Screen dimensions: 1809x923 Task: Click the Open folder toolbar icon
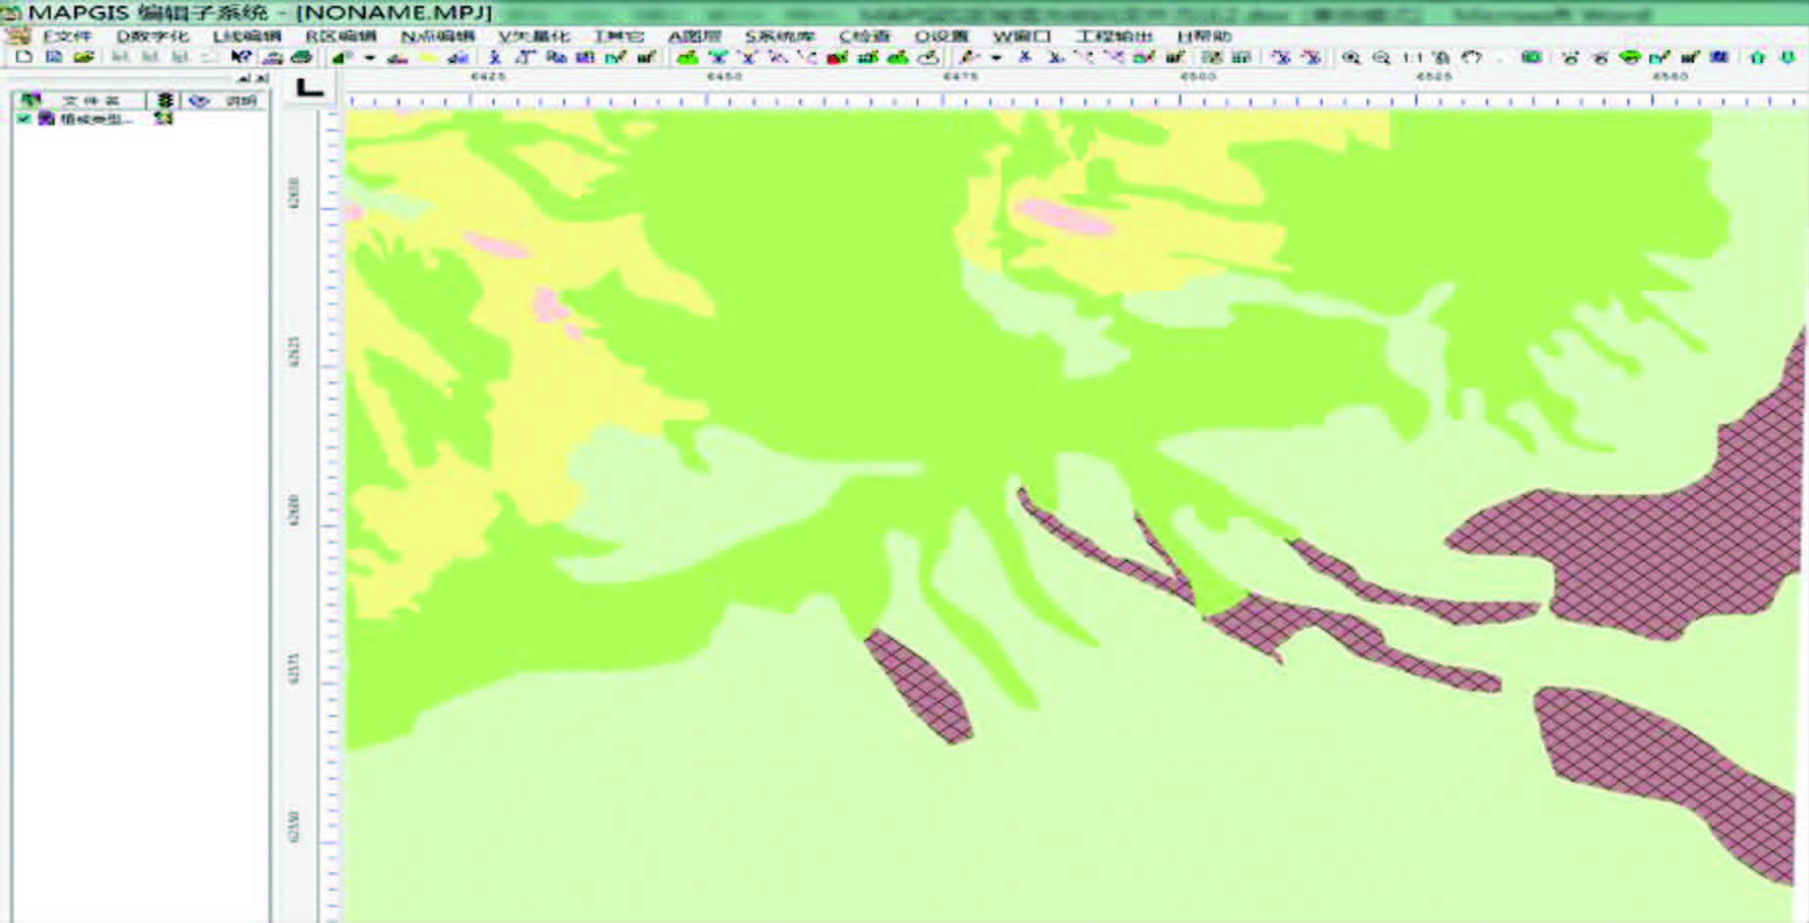click(x=83, y=57)
